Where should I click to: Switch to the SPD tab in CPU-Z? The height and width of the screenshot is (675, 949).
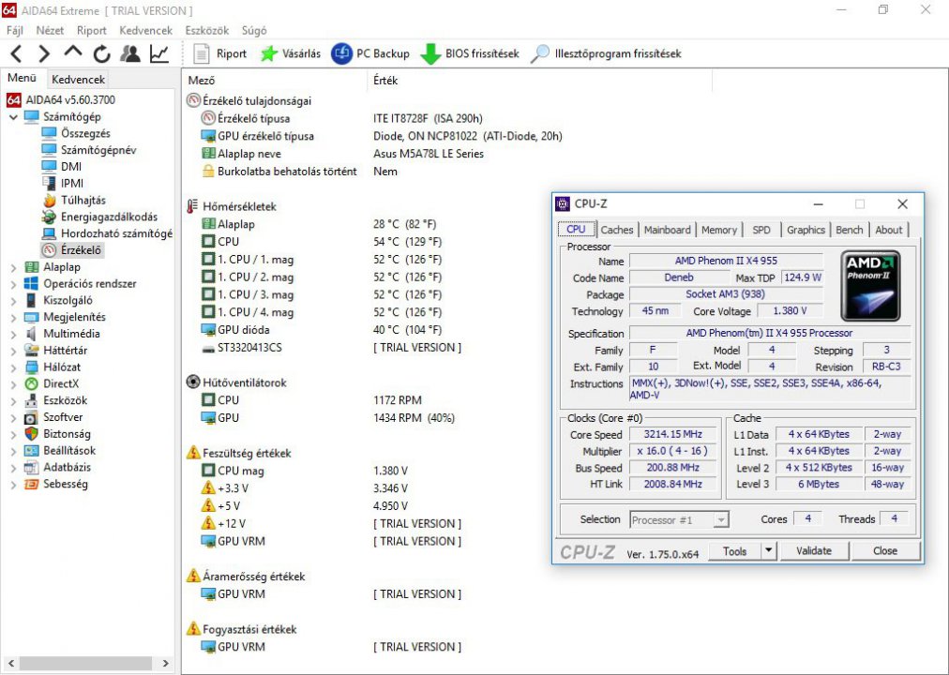click(761, 230)
